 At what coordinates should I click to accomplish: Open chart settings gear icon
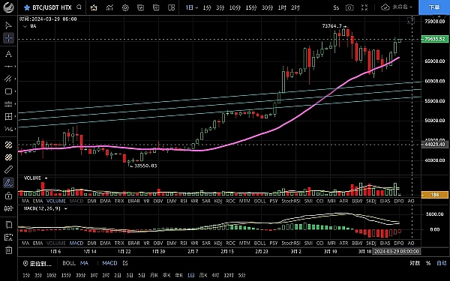coord(125,7)
